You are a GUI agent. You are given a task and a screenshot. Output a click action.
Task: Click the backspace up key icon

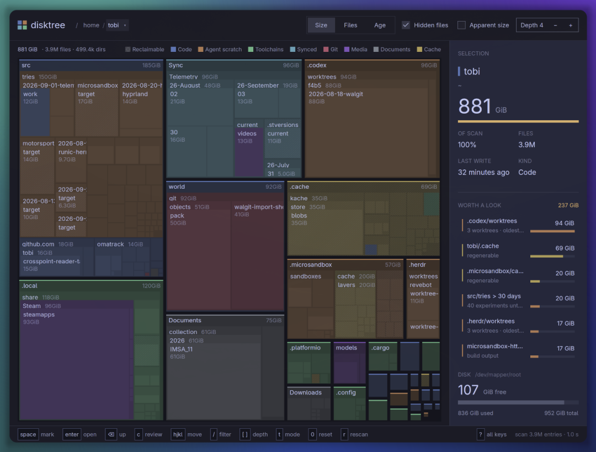110,434
